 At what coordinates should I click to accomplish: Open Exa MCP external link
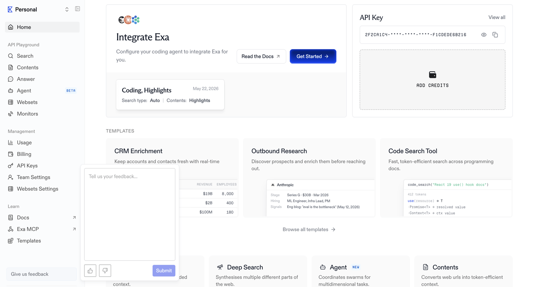click(42, 229)
